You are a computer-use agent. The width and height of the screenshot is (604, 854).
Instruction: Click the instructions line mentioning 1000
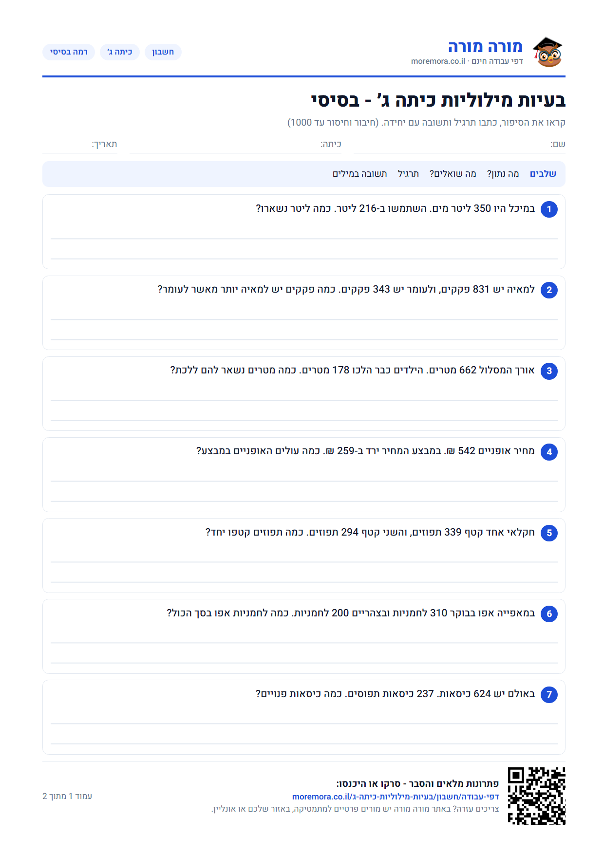point(426,122)
